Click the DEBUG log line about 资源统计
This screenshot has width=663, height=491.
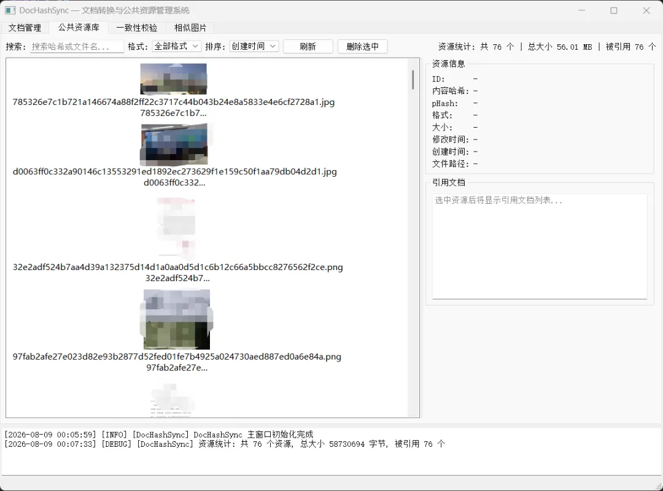coord(225,444)
